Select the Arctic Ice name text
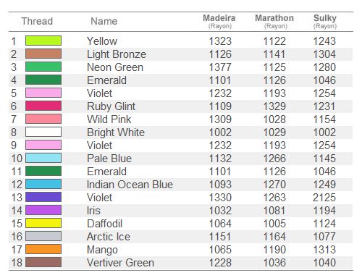The height and width of the screenshot is (278, 362). (x=109, y=237)
